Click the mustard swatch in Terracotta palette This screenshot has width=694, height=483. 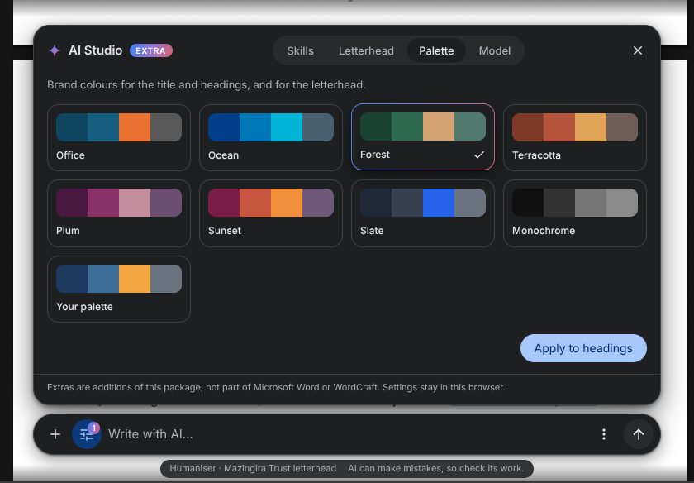click(x=591, y=127)
